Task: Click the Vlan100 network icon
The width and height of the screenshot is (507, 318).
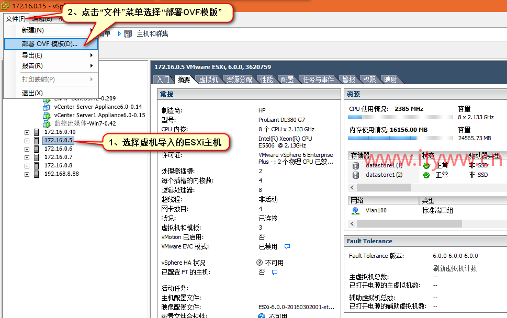Action: (x=355, y=211)
